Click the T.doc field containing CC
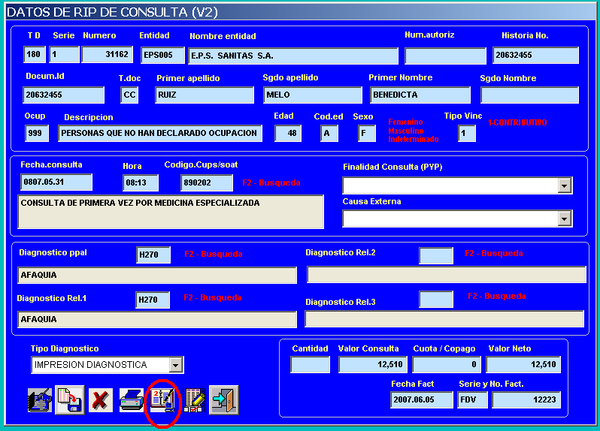The width and height of the screenshot is (600, 431). tap(129, 95)
